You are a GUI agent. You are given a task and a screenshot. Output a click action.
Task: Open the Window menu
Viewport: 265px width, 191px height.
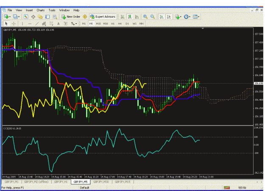click(64, 10)
